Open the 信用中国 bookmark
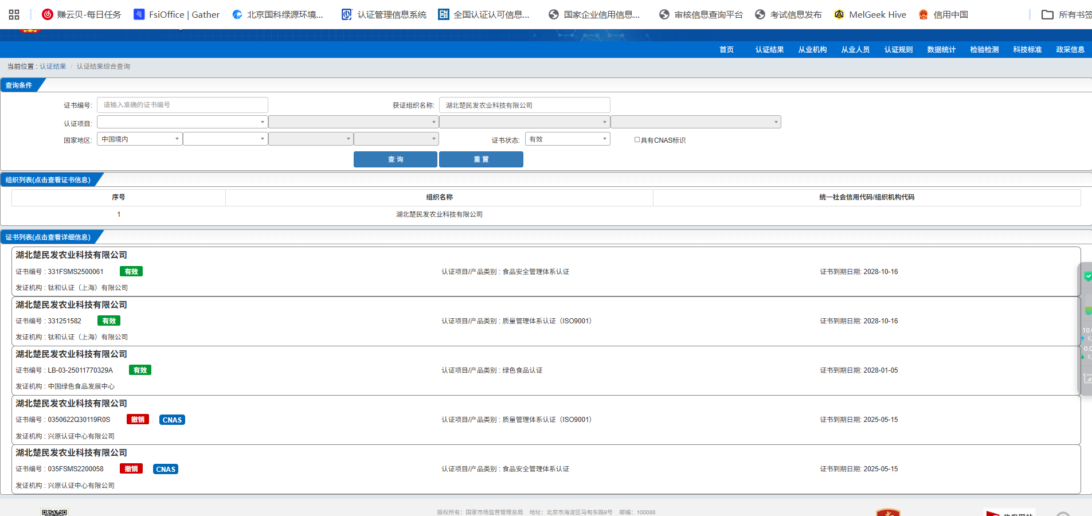Image resolution: width=1092 pixels, height=516 pixels. tap(944, 14)
